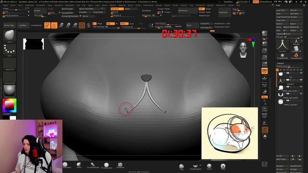This screenshot has height=173, width=308.
Task: Select the Rotate transform tool
Action: 75,25
